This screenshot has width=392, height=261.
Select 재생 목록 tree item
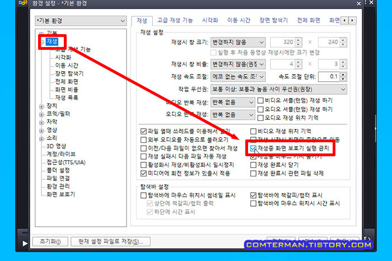[x=67, y=97]
